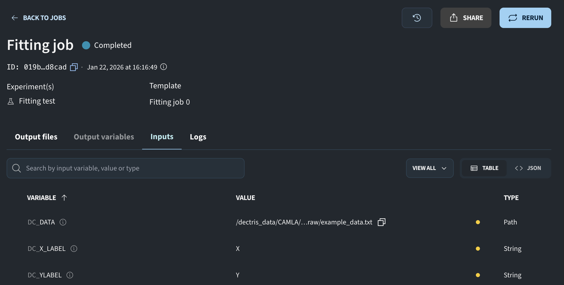The height and width of the screenshot is (285, 564).
Task: Focus the input variable search field
Action: pyautogui.click(x=125, y=168)
